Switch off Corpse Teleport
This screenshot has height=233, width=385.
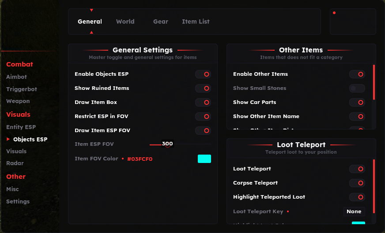(357, 183)
